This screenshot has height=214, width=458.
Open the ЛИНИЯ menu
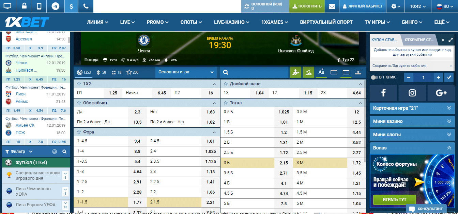click(x=97, y=22)
